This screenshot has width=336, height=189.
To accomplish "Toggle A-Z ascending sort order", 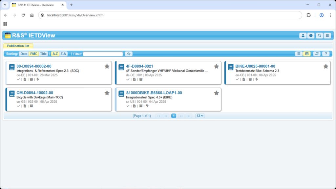I will pyautogui.click(x=54, y=53).
